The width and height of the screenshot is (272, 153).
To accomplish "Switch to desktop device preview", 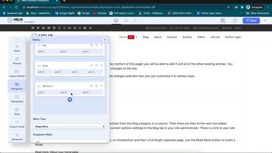I will point(116,20).
